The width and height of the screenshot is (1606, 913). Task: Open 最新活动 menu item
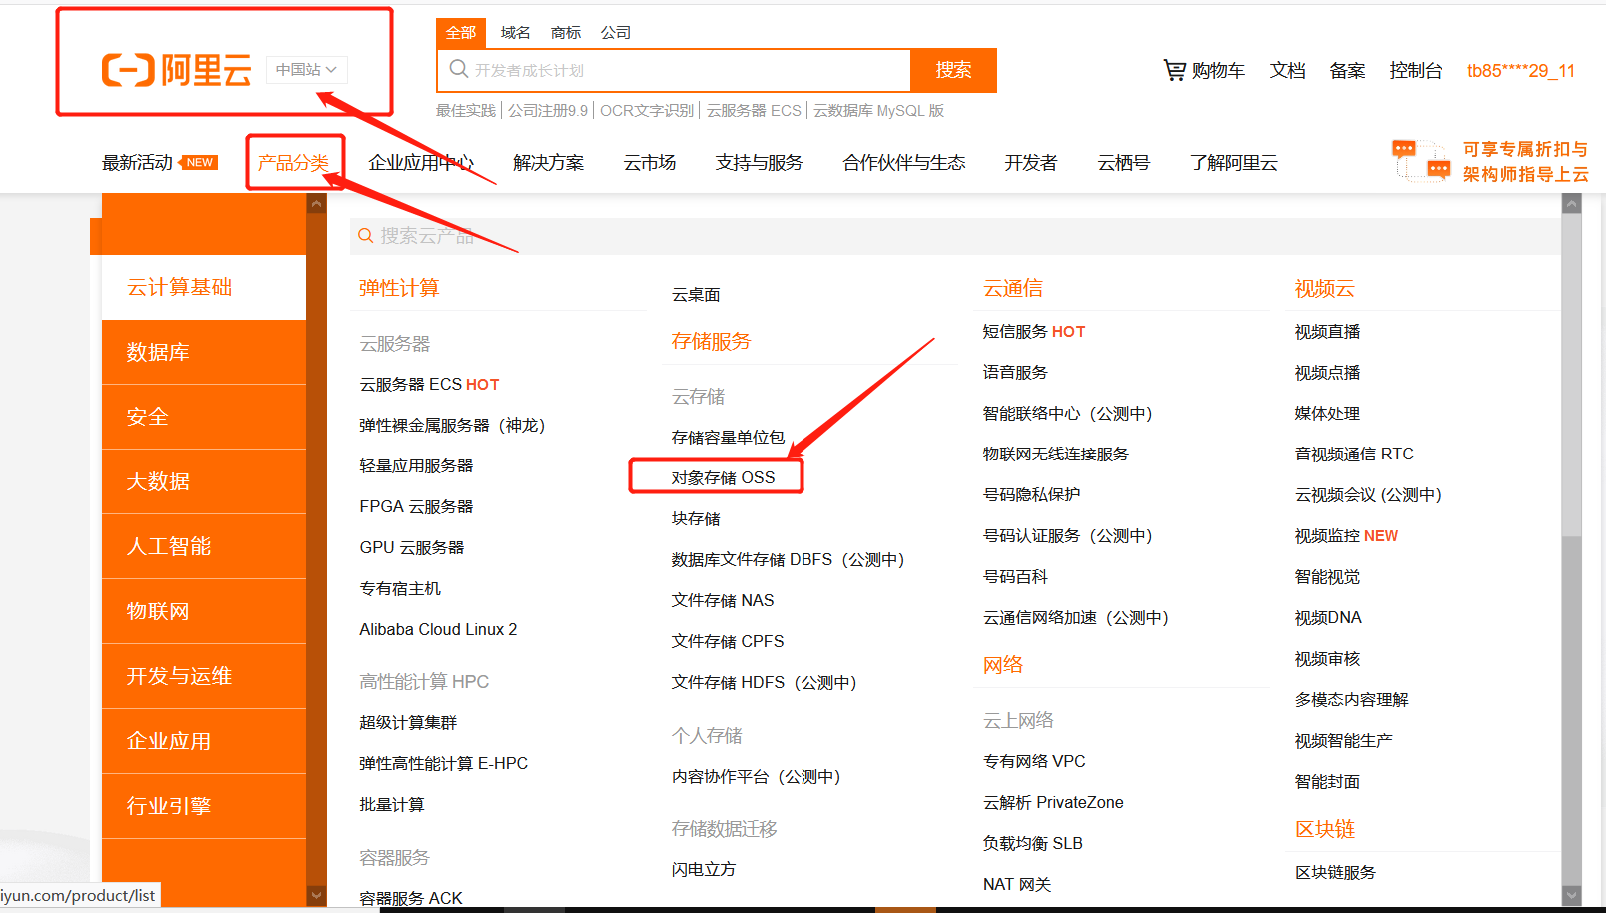138,163
